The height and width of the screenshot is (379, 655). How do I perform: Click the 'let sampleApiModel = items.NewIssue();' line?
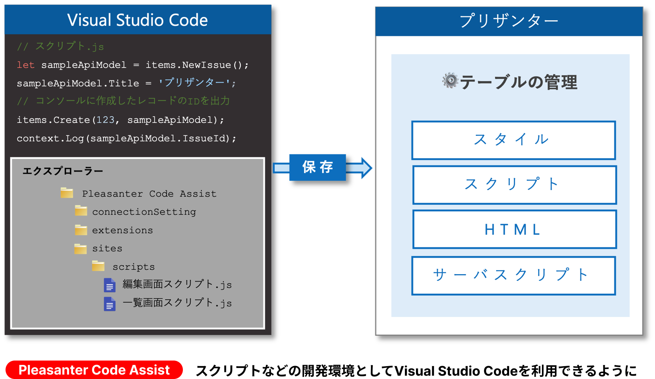click(x=133, y=65)
